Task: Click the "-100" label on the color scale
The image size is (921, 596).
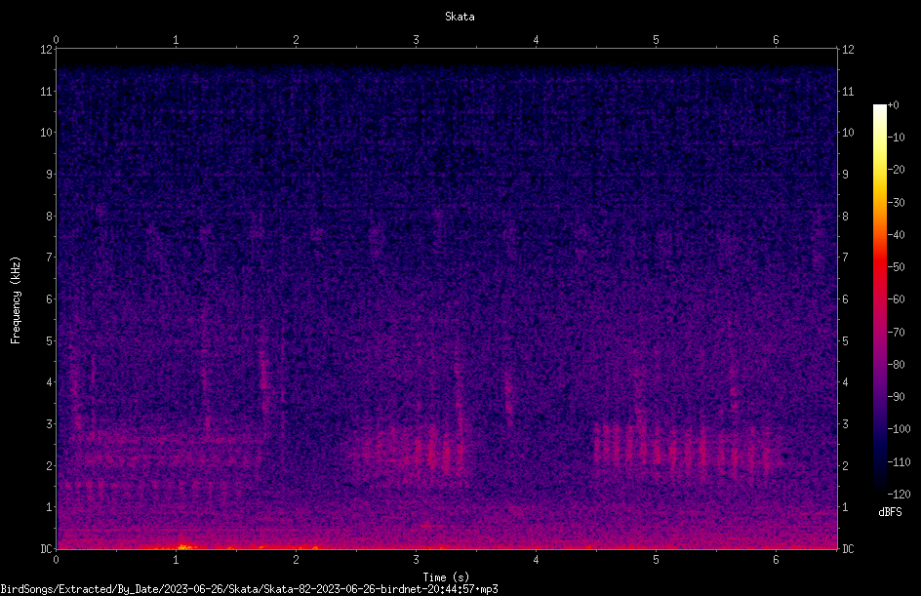Action: (x=899, y=429)
